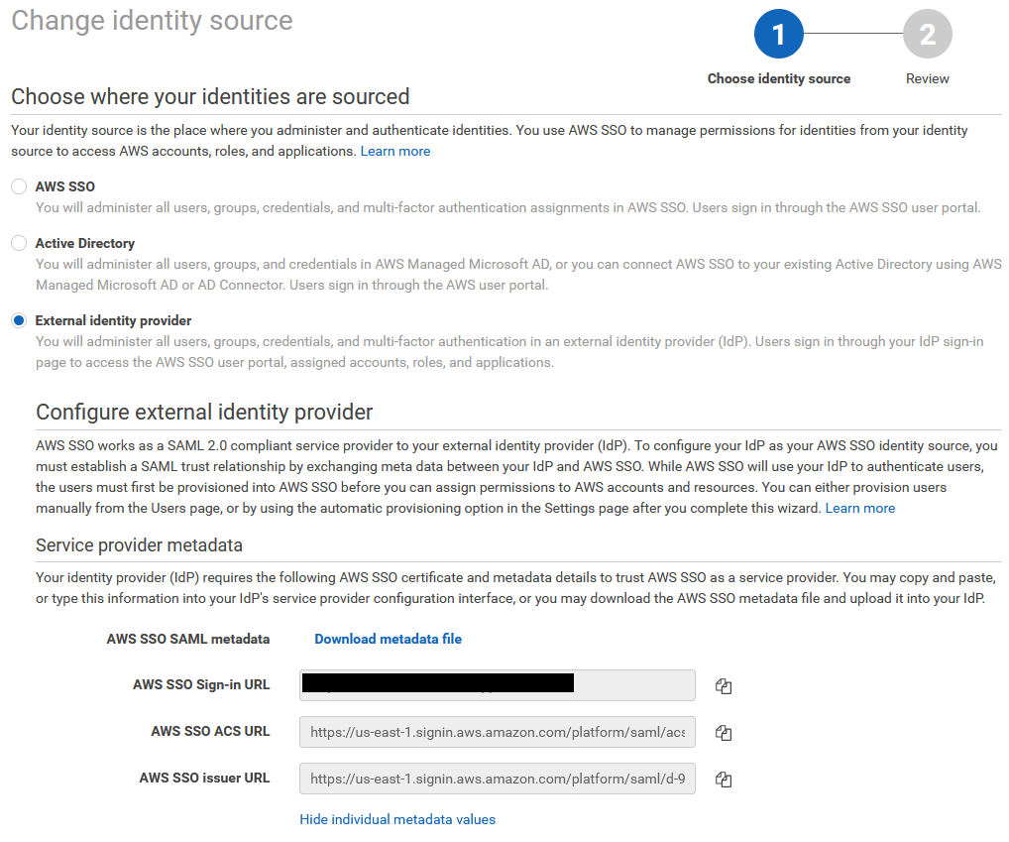Click the 'Active Directory' option label text
The width and height of the screenshot is (1009, 842).
pyautogui.click(x=84, y=243)
